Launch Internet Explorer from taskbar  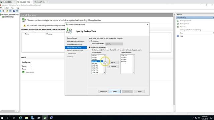pyautogui.click(x=20, y=118)
